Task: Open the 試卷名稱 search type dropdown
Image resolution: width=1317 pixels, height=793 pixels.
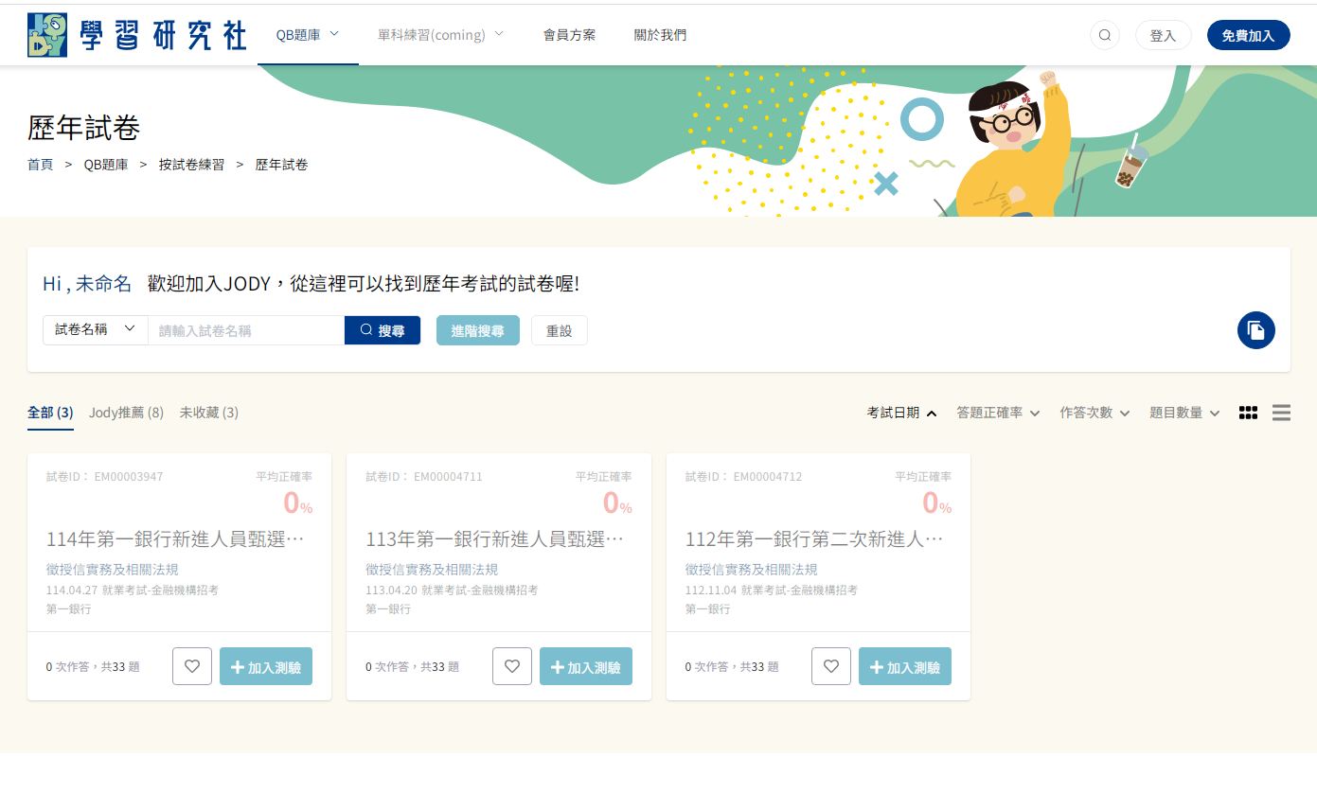Action: 95,330
